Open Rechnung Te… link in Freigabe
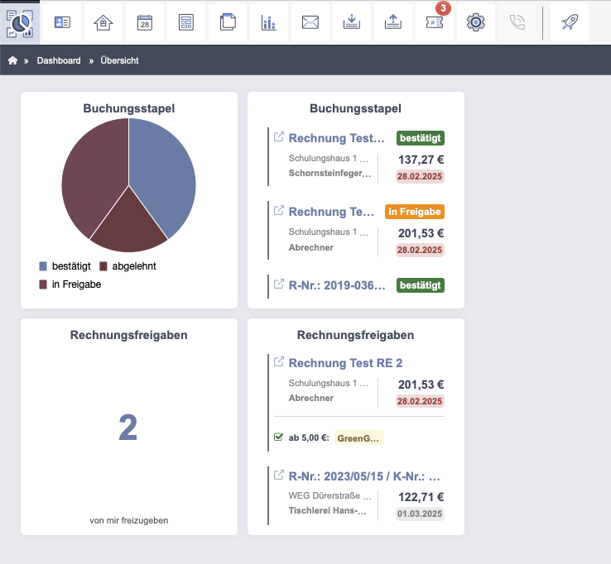The width and height of the screenshot is (611, 564). tap(331, 212)
